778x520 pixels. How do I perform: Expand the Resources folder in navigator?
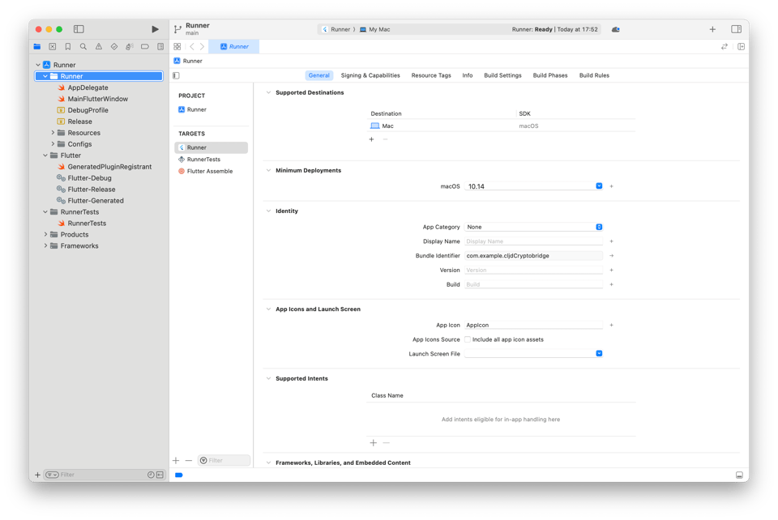(x=53, y=133)
